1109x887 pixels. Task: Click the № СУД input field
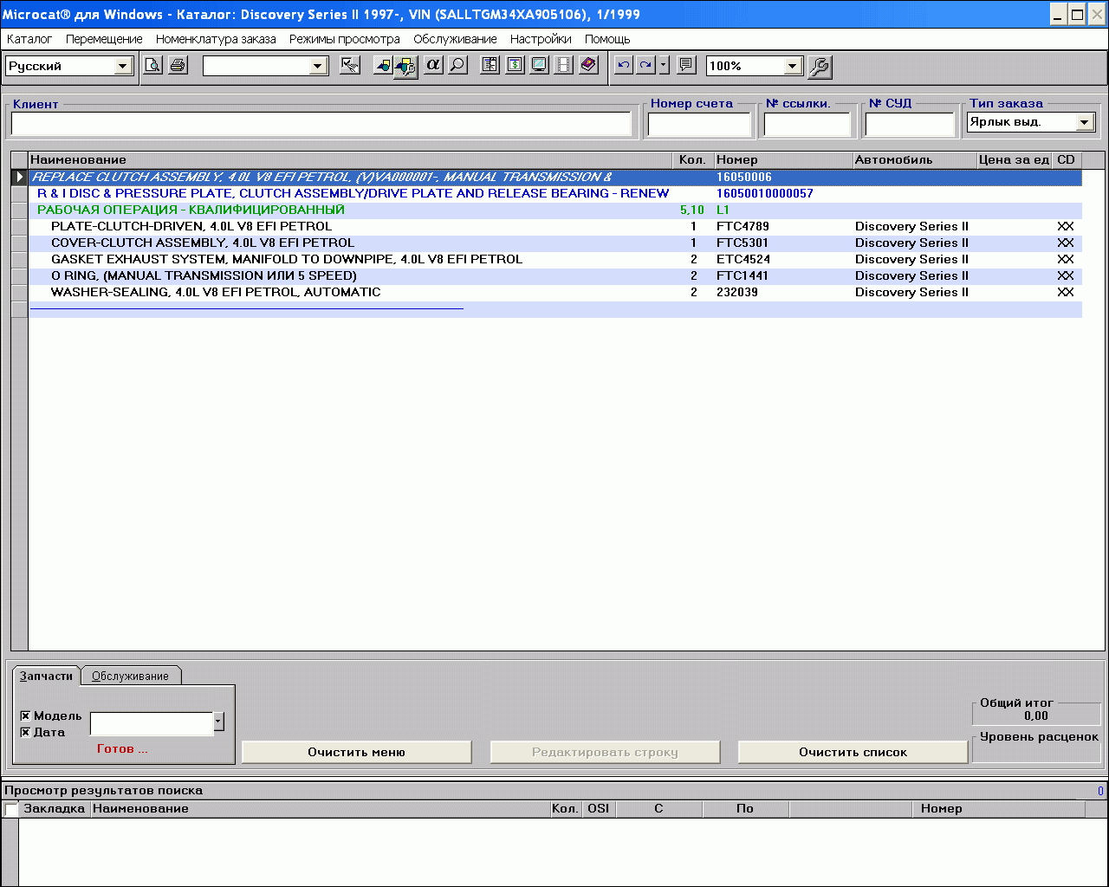910,124
